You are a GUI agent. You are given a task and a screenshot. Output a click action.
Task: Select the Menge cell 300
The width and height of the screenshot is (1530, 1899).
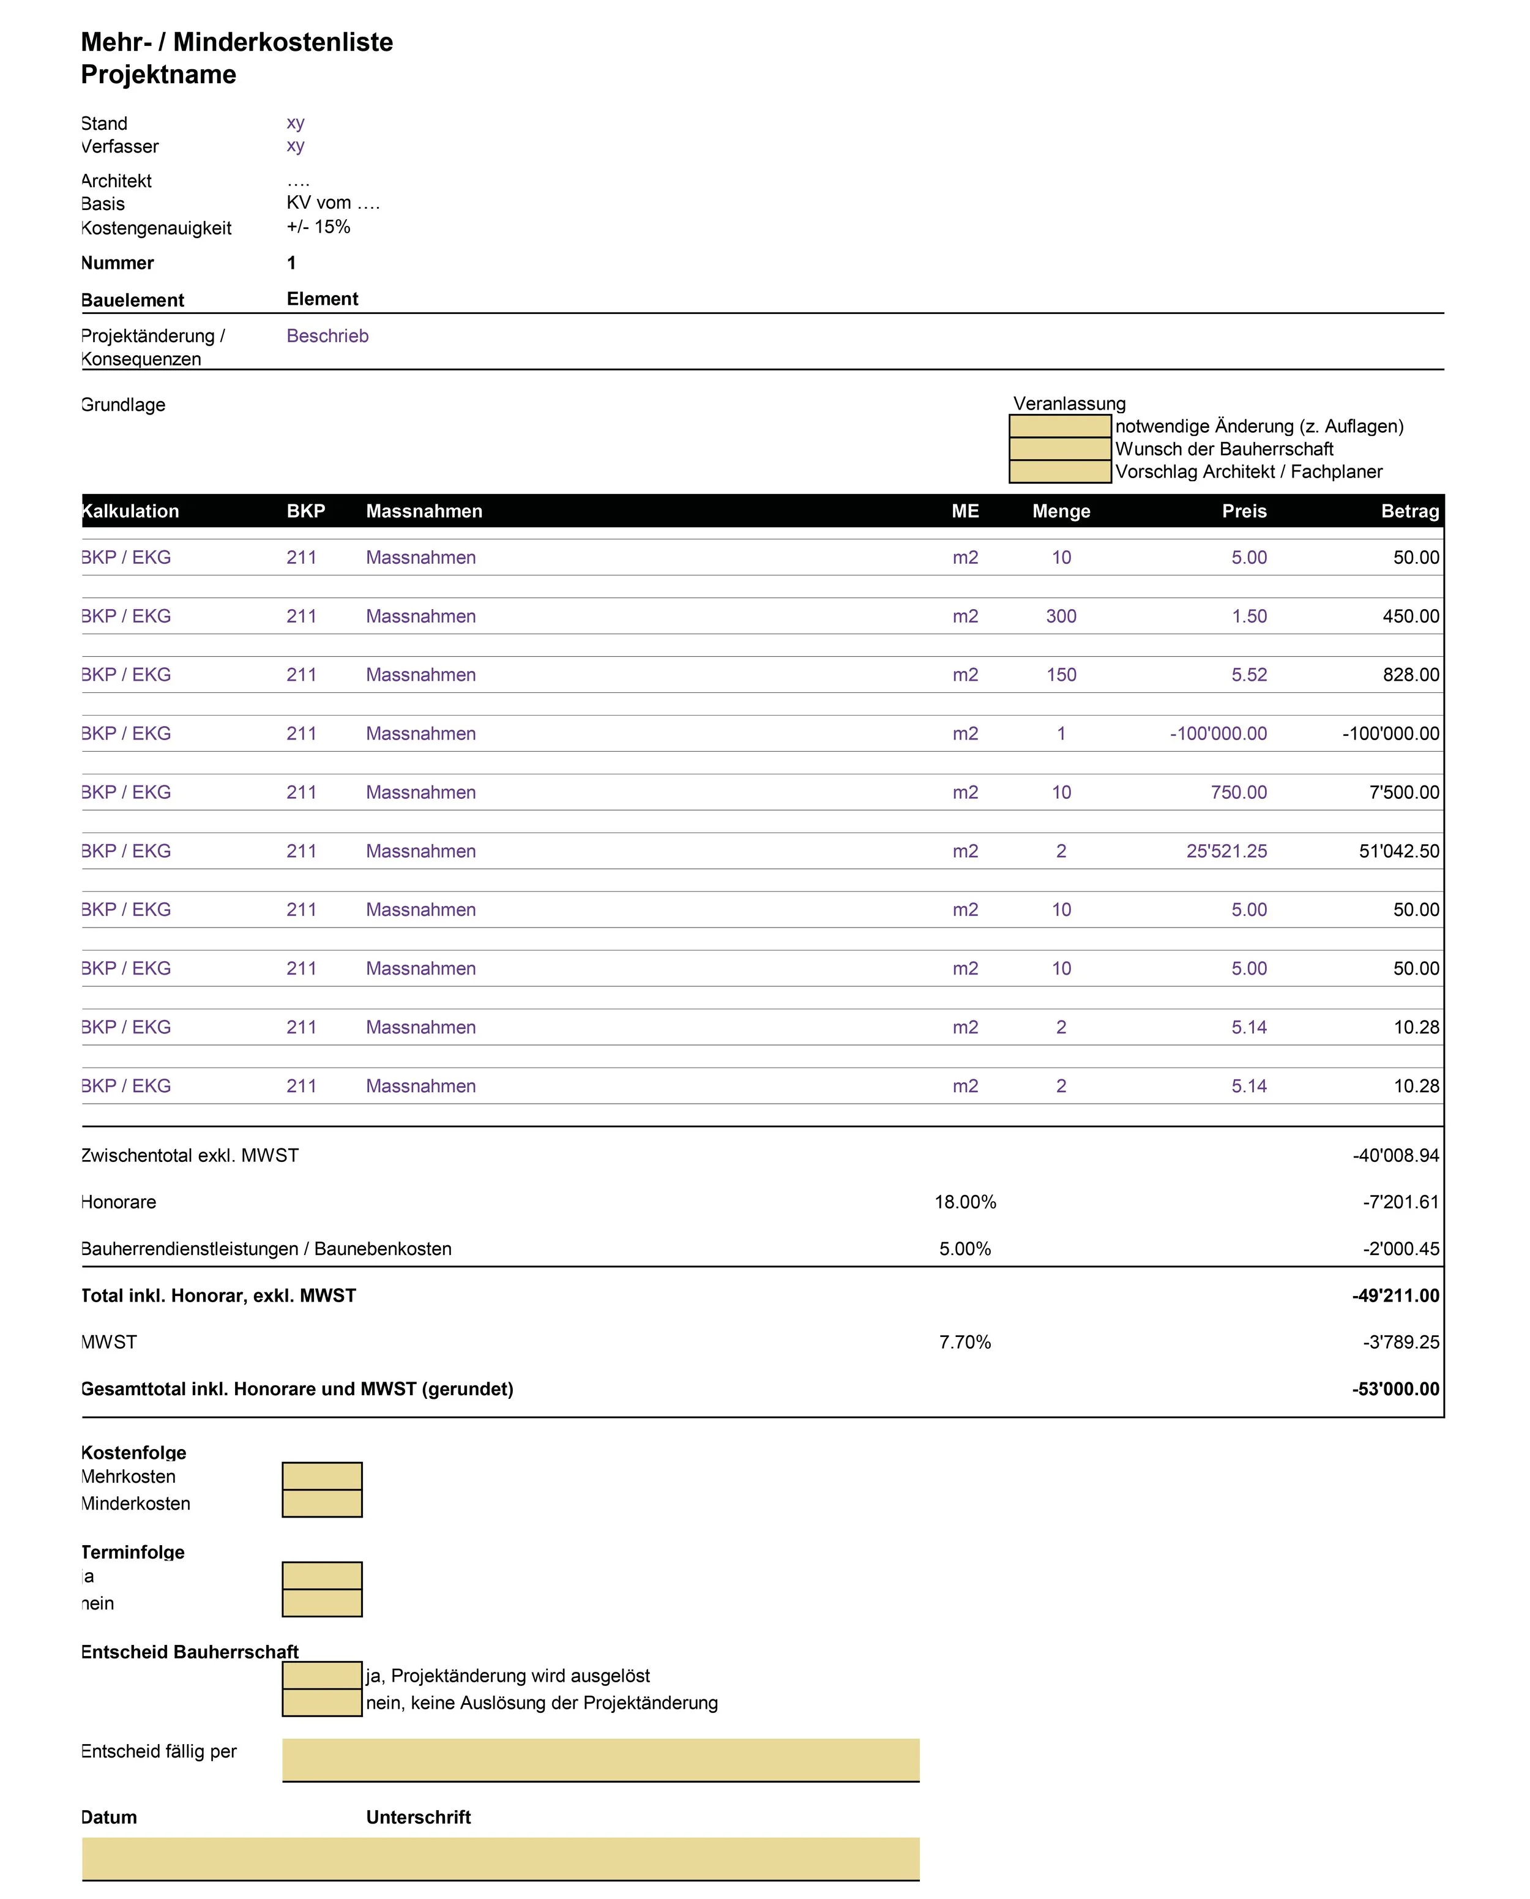(1061, 616)
